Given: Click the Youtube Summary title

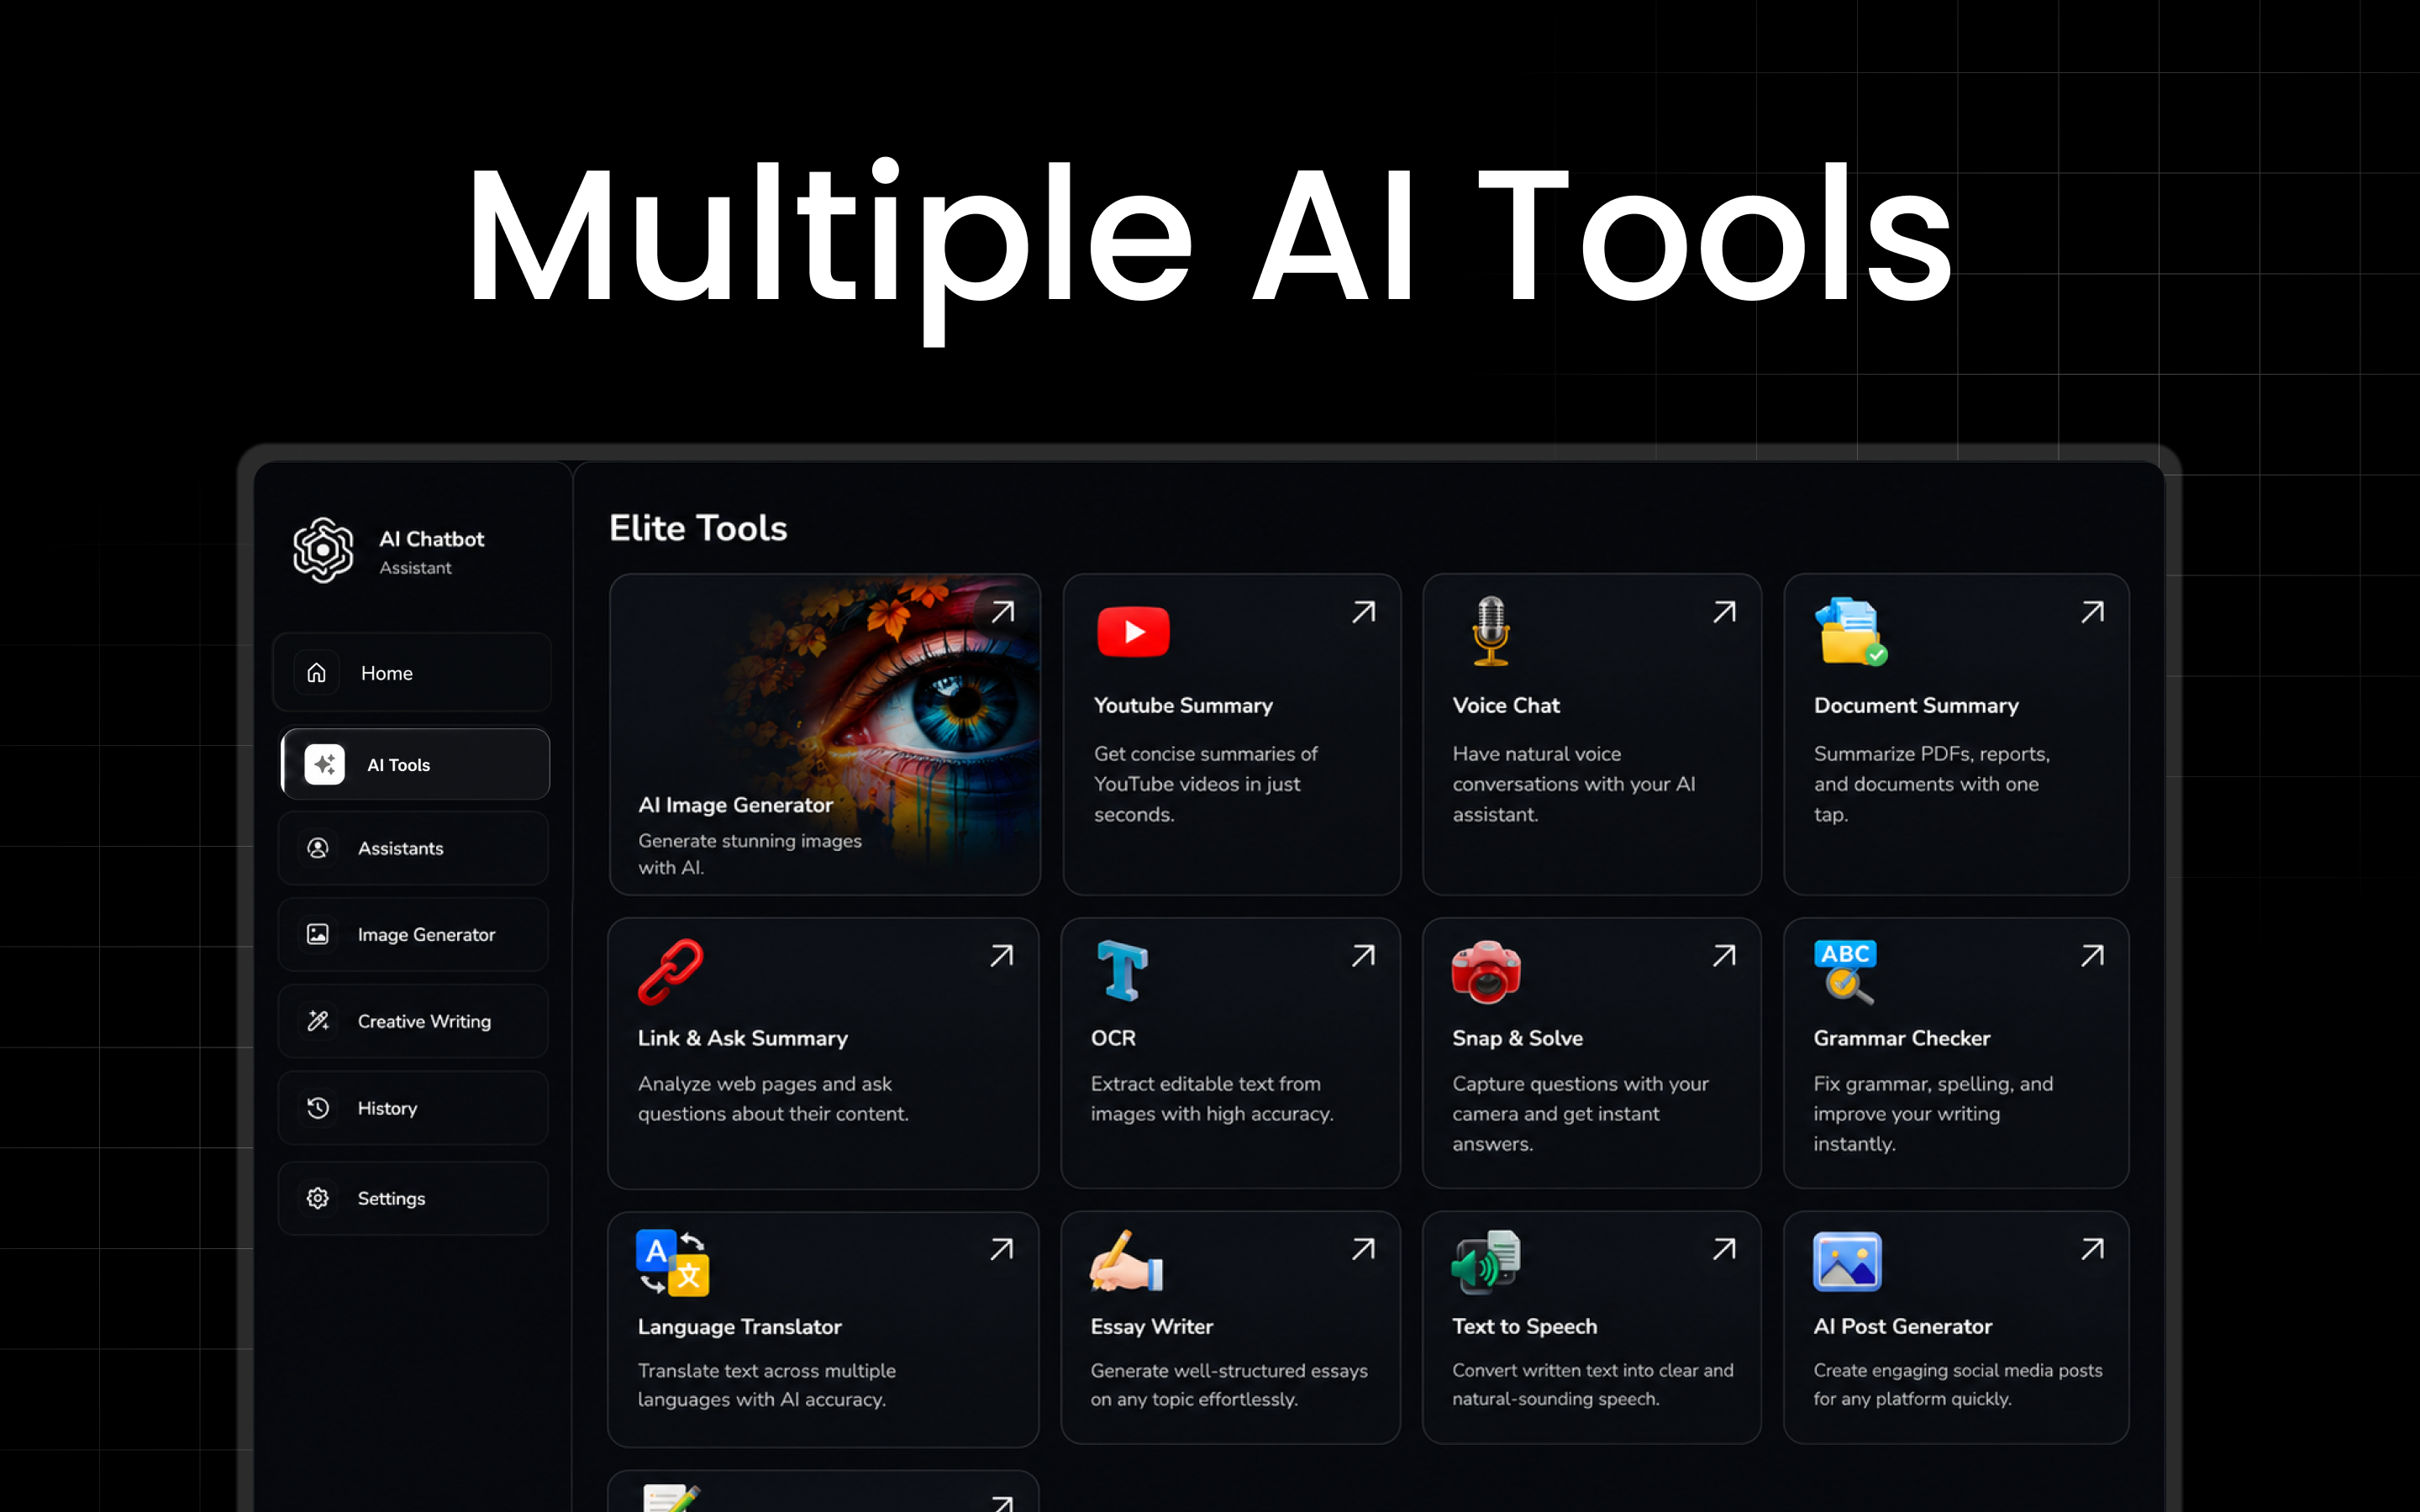Looking at the screenshot, I should click(1183, 705).
